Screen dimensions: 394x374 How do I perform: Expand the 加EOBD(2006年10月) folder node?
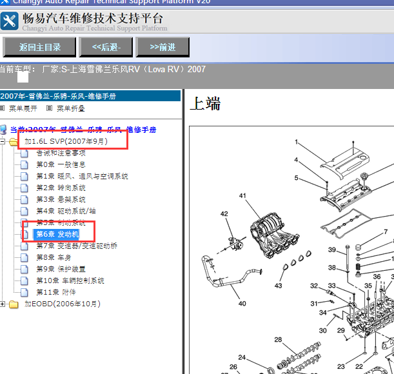[x=3, y=304]
